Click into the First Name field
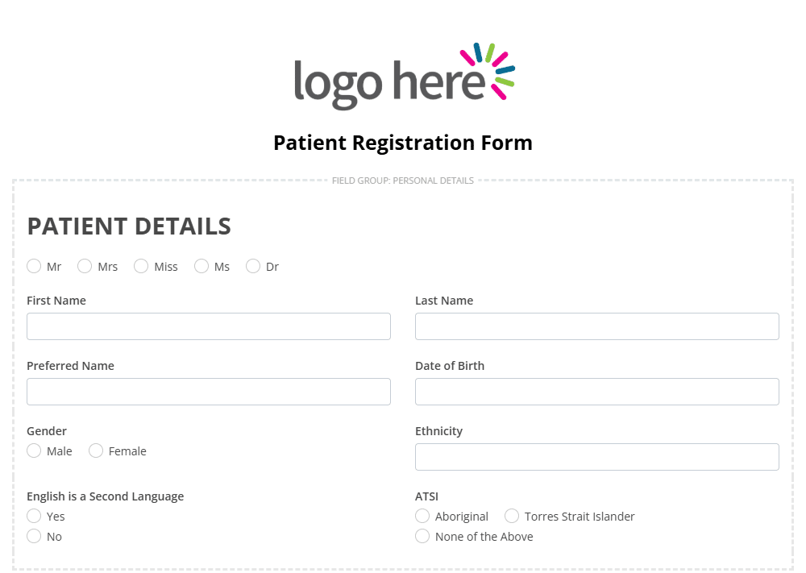This screenshot has width=806, height=573. coord(209,326)
